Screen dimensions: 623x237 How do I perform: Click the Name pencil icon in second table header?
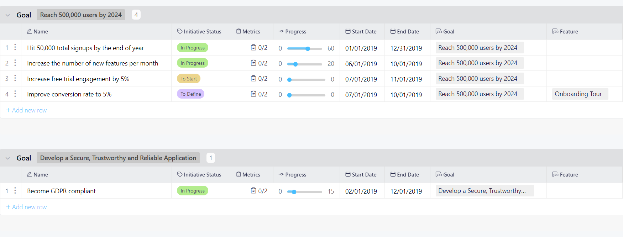29,174
